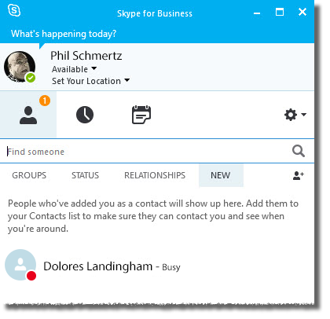Open the Contacts tab with notification badge
This screenshot has width=330, height=319.
click(x=28, y=115)
